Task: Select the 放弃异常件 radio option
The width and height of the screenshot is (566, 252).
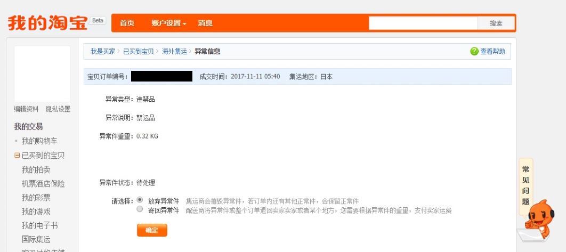Action: pyautogui.click(x=140, y=200)
